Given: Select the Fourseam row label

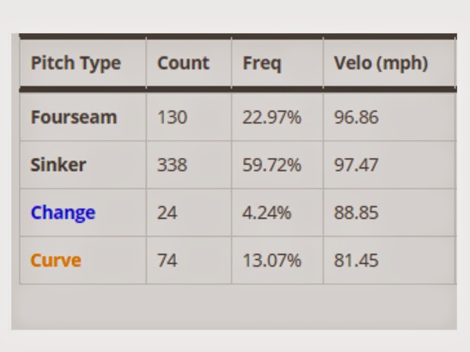Looking at the screenshot, I should pyautogui.click(x=74, y=117).
